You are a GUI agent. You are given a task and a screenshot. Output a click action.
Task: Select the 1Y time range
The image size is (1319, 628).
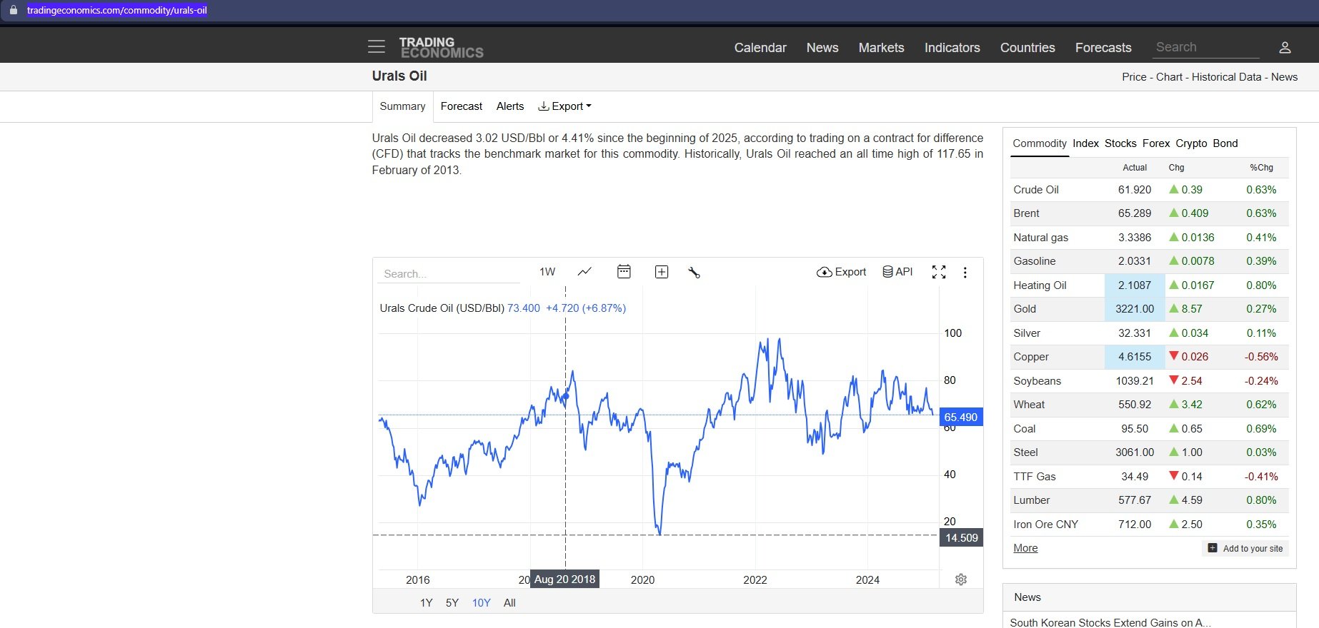click(x=426, y=603)
